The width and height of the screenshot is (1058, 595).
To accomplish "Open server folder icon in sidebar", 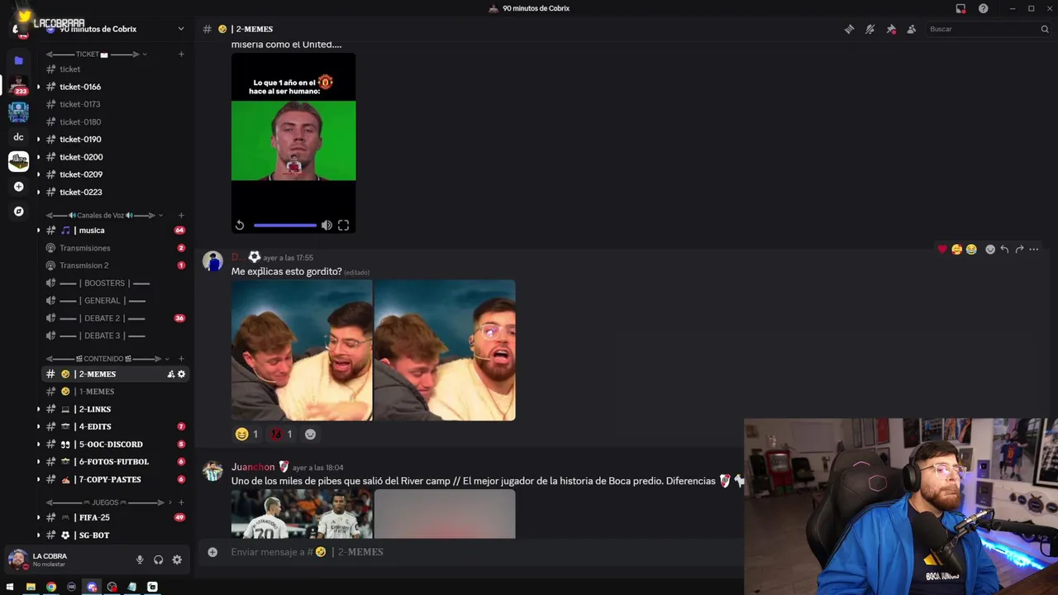I will 18,60.
